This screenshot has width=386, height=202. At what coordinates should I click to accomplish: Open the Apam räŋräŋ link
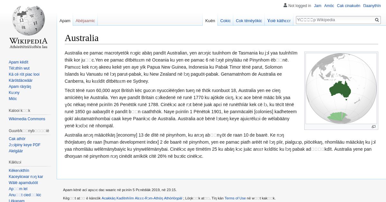click(20, 87)
